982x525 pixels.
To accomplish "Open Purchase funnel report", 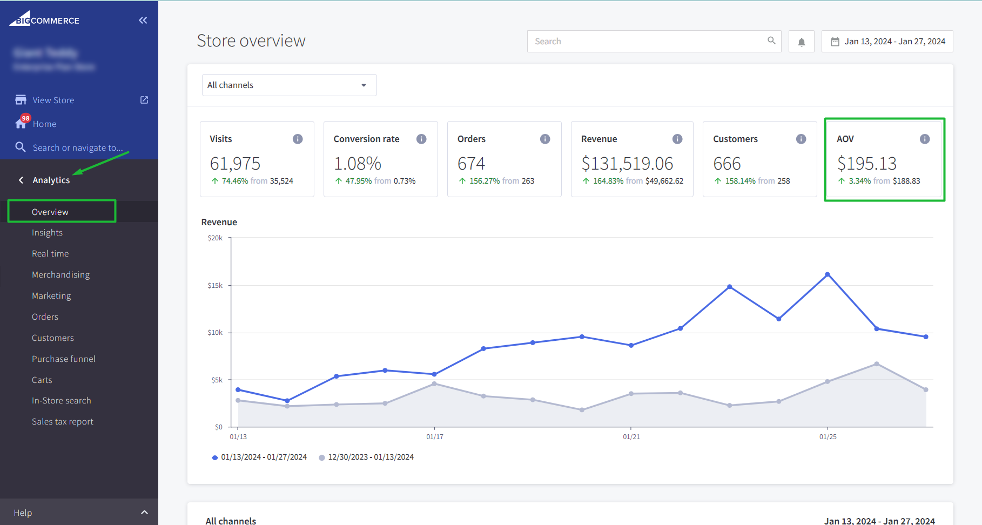I will point(64,359).
